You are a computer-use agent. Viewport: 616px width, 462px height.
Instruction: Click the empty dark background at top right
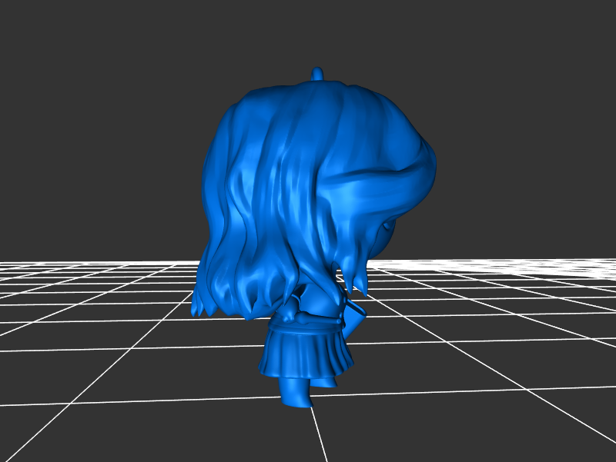coord(539,77)
